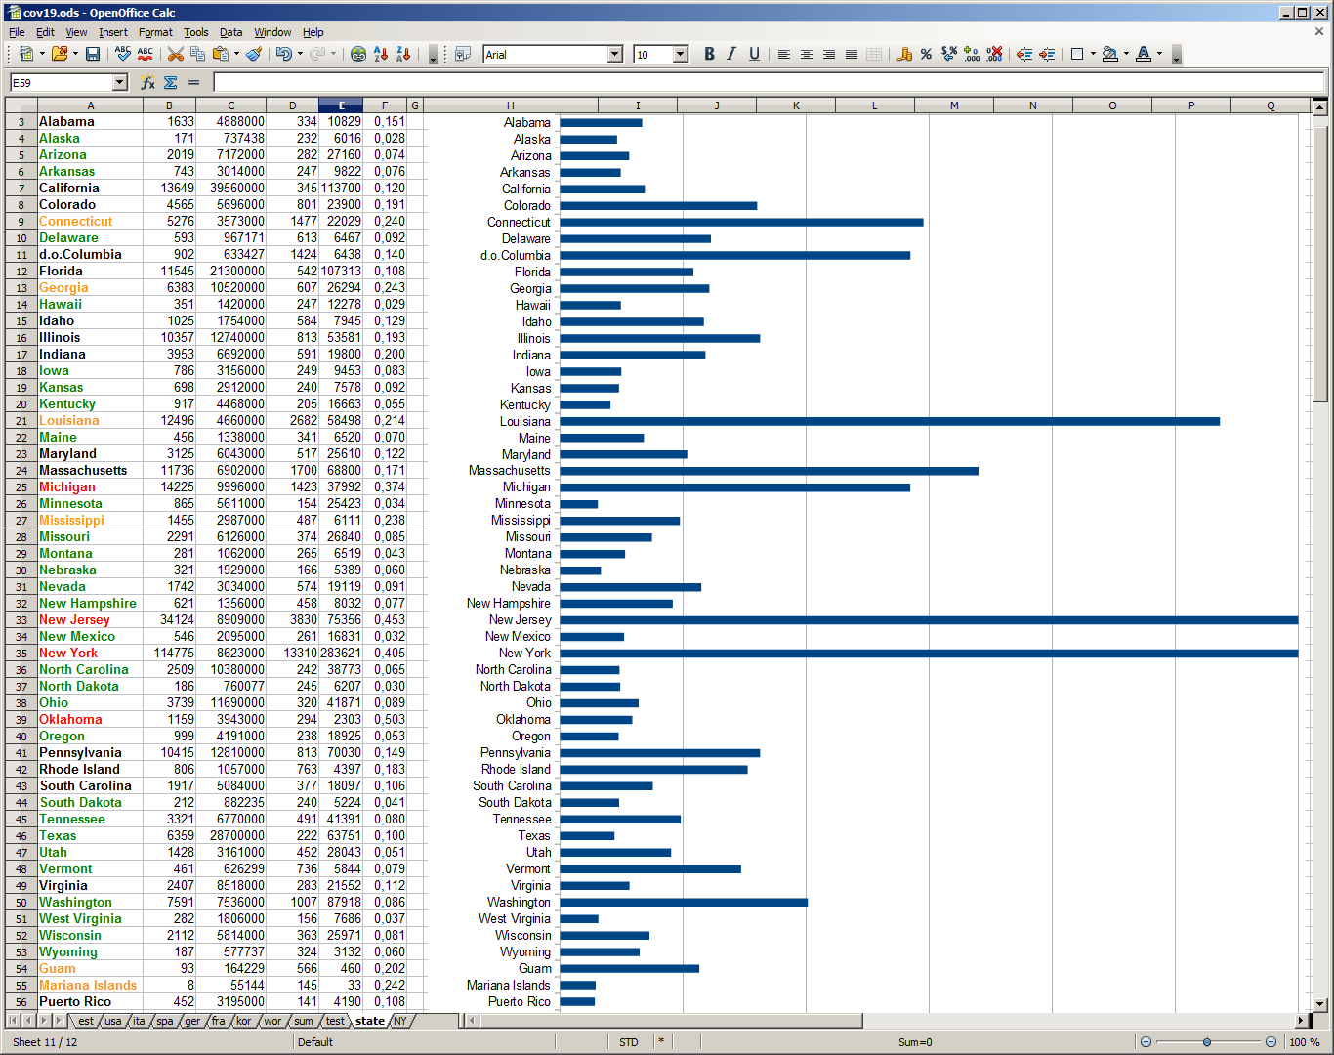Open the Format menu
This screenshot has width=1334, height=1055.
tap(155, 32)
